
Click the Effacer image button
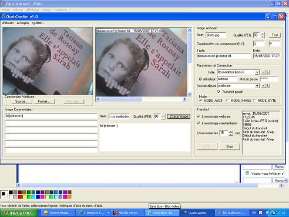click(179, 116)
